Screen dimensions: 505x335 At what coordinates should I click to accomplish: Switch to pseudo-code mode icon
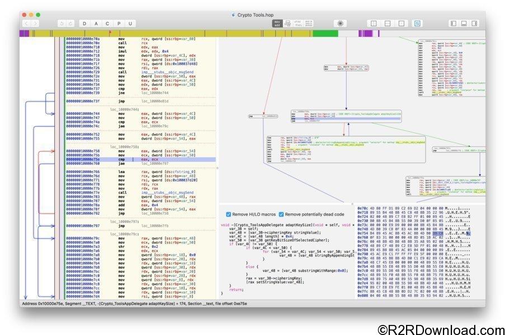(x=297, y=23)
